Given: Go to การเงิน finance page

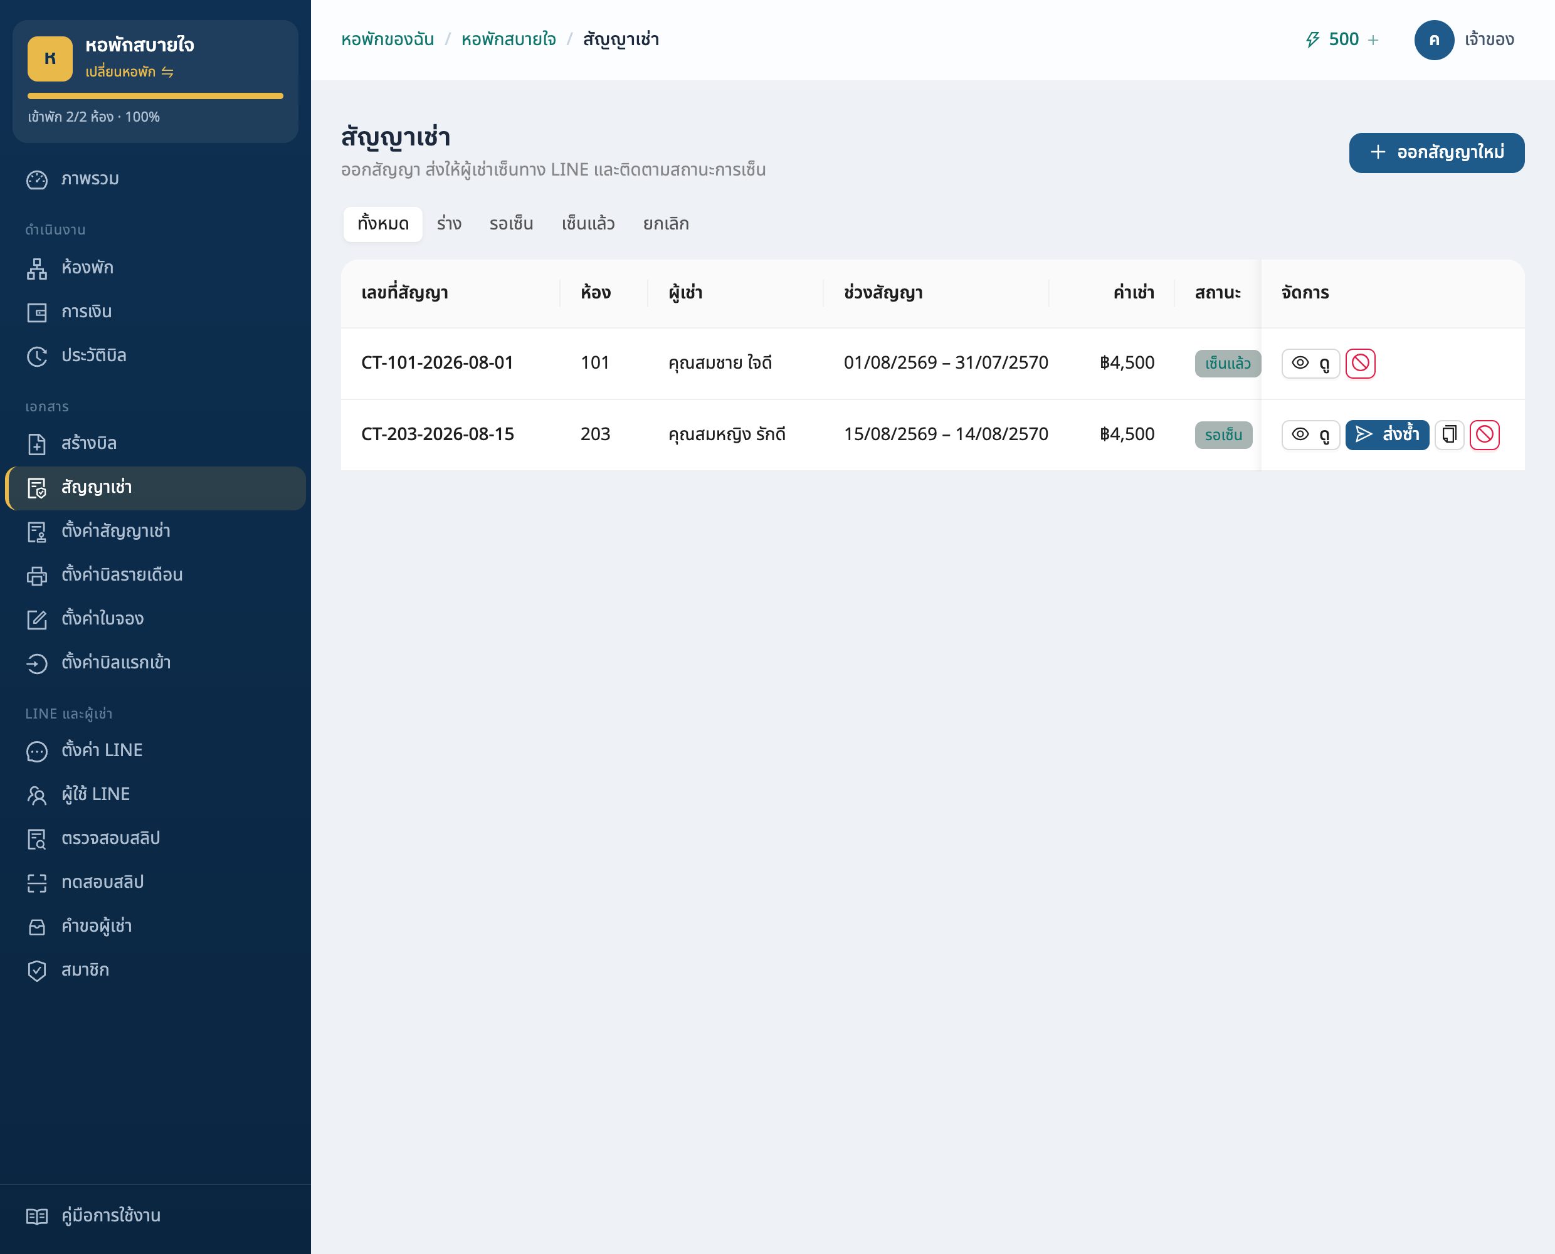Looking at the screenshot, I should (x=155, y=312).
